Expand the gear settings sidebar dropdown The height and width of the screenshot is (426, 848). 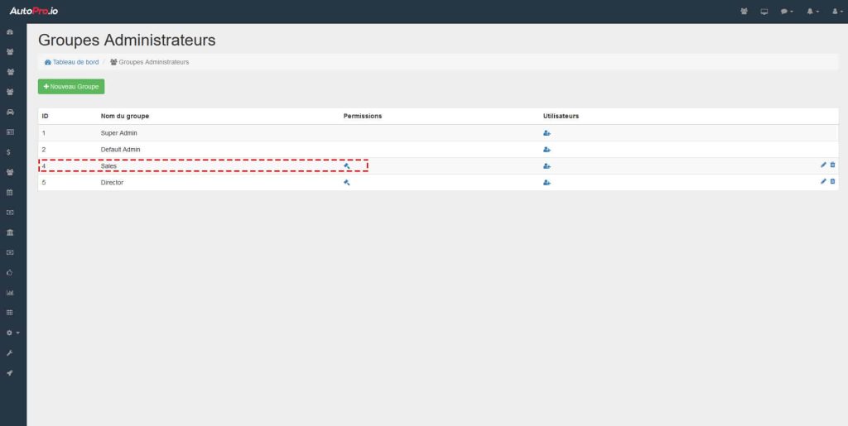pos(12,333)
